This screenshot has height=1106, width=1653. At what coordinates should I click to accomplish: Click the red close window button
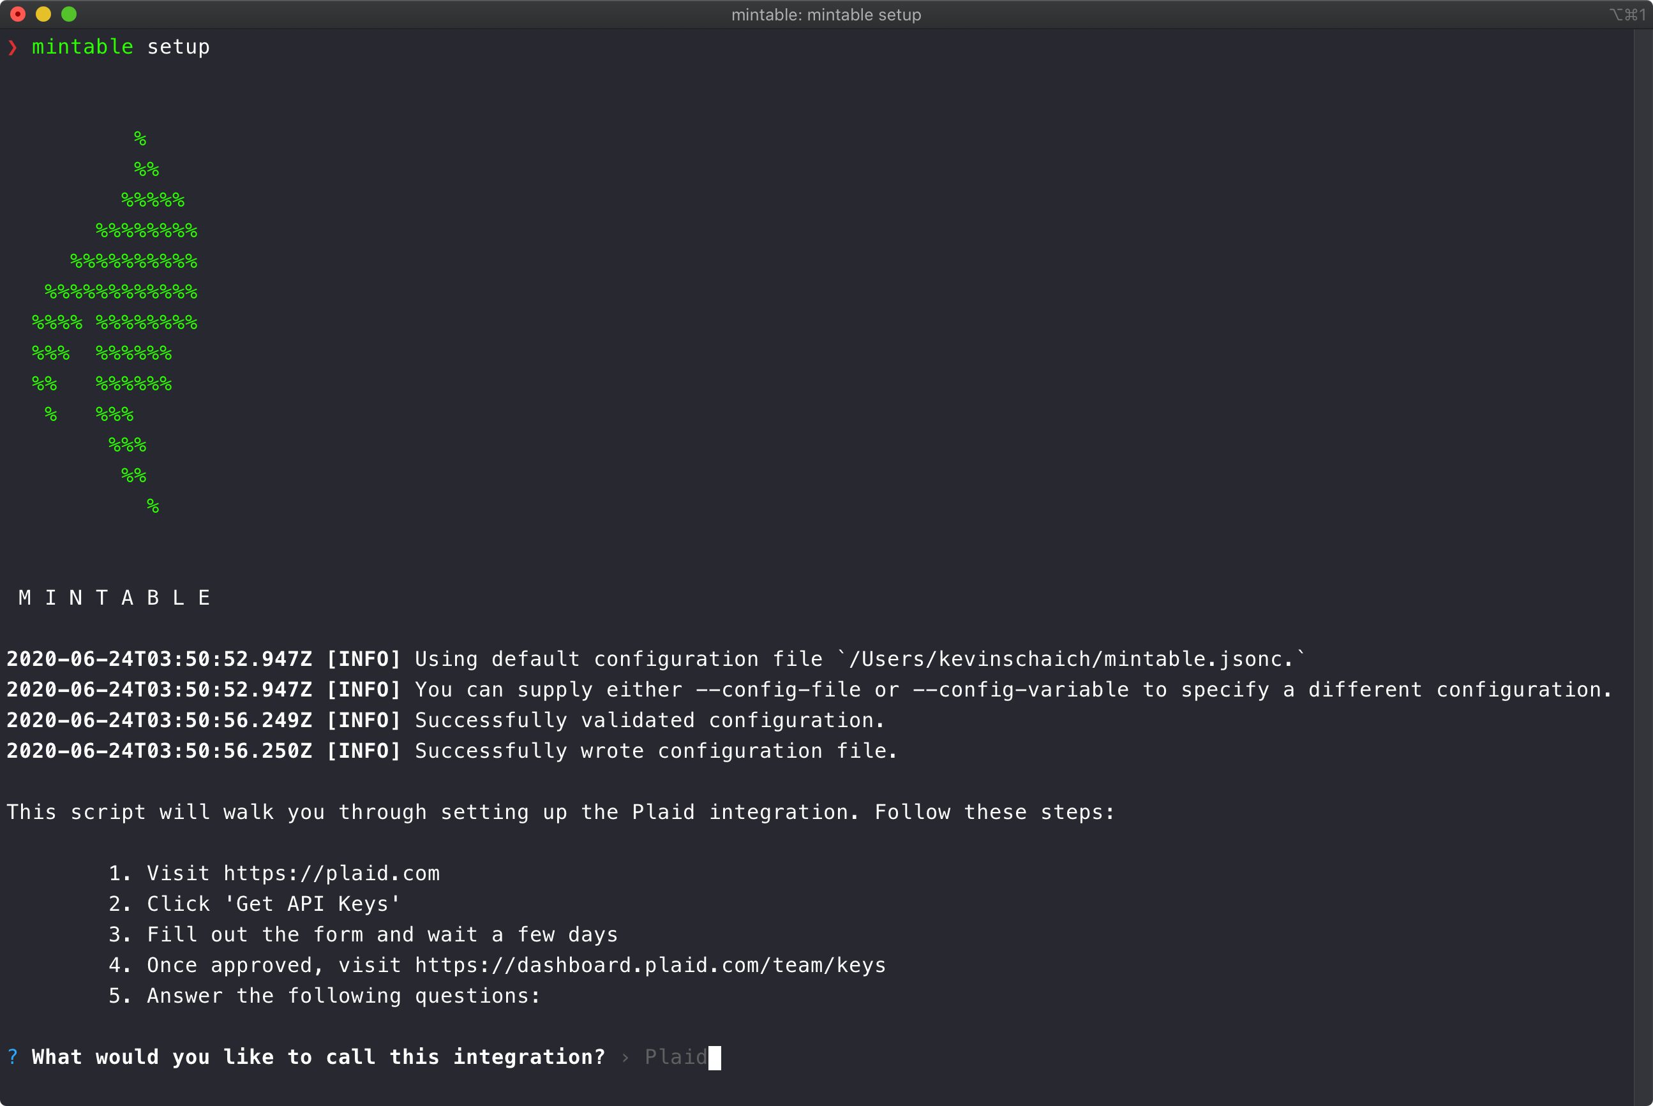(x=18, y=14)
